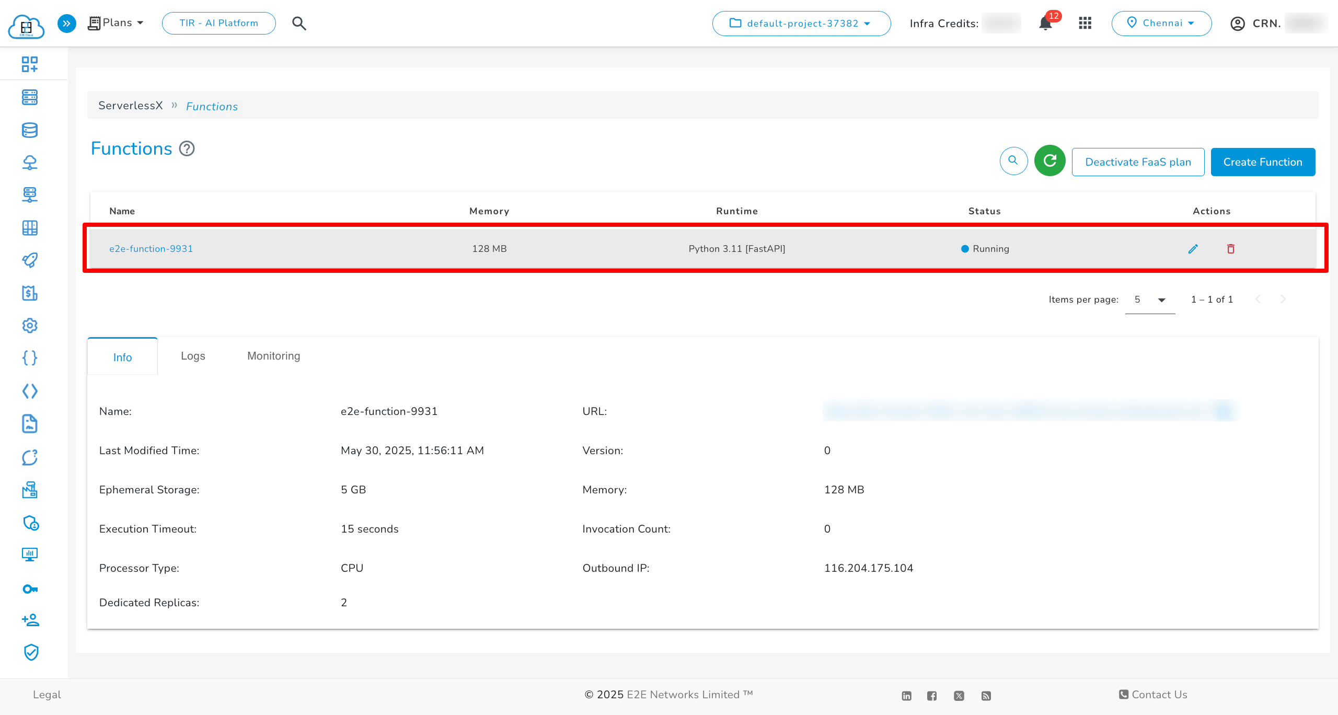Select the rocket launch icon in the sidebar
This screenshot has width=1338, height=715.
pyautogui.click(x=30, y=260)
